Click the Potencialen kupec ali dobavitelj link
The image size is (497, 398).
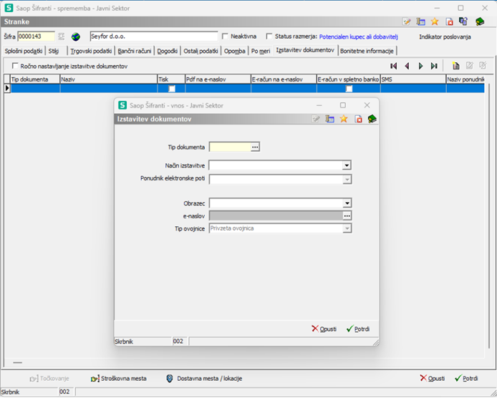(359, 37)
